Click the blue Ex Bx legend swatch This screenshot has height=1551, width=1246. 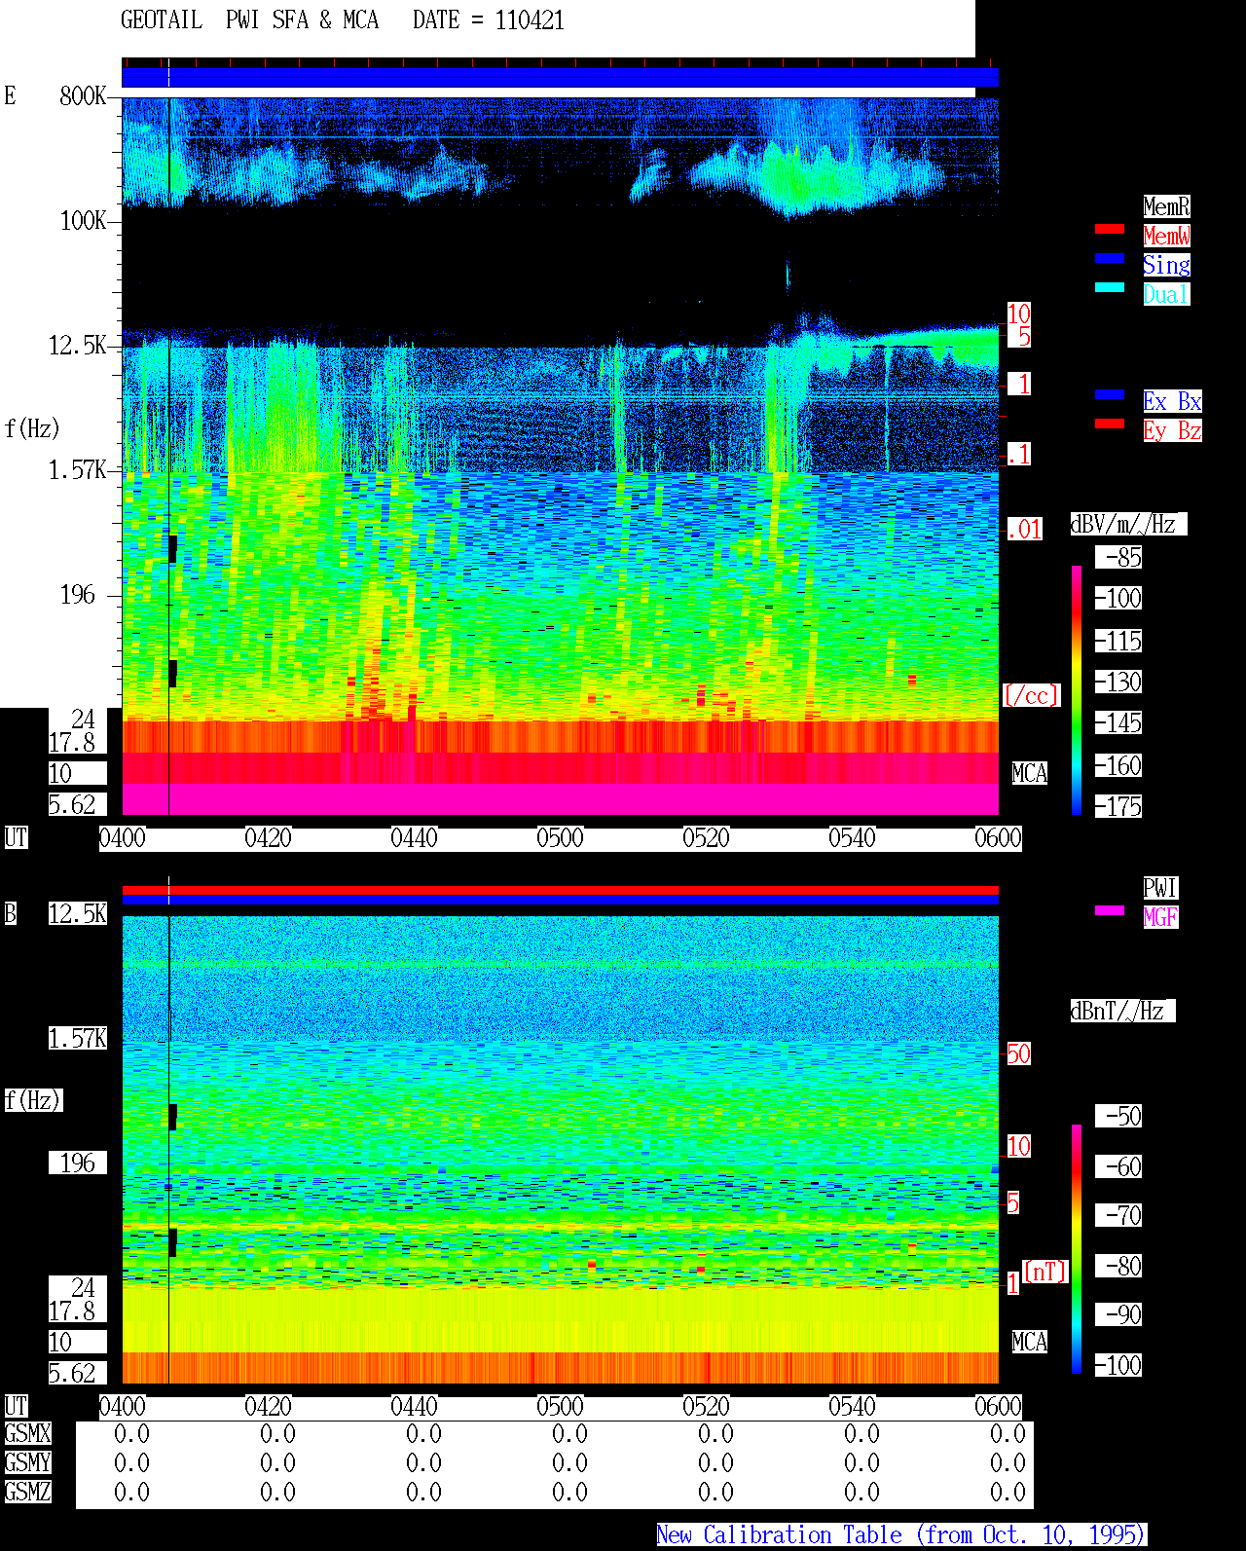(x=1110, y=394)
